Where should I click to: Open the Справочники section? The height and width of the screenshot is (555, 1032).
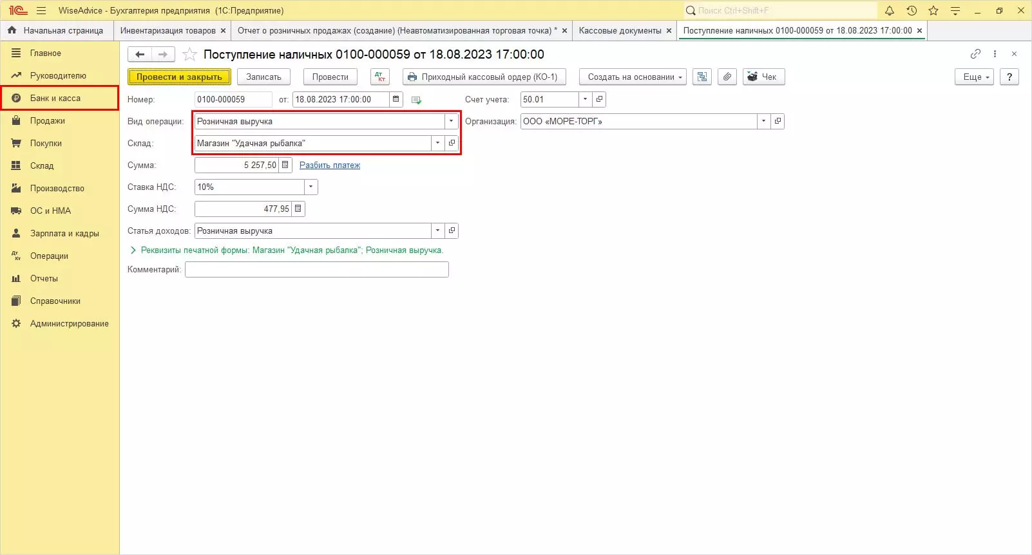tap(60, 301)
